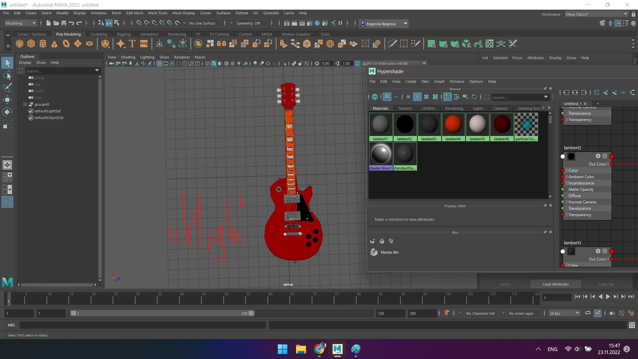Expand the group40 node in Outliner
Screen dimensions: 638x359
[25, 104]
